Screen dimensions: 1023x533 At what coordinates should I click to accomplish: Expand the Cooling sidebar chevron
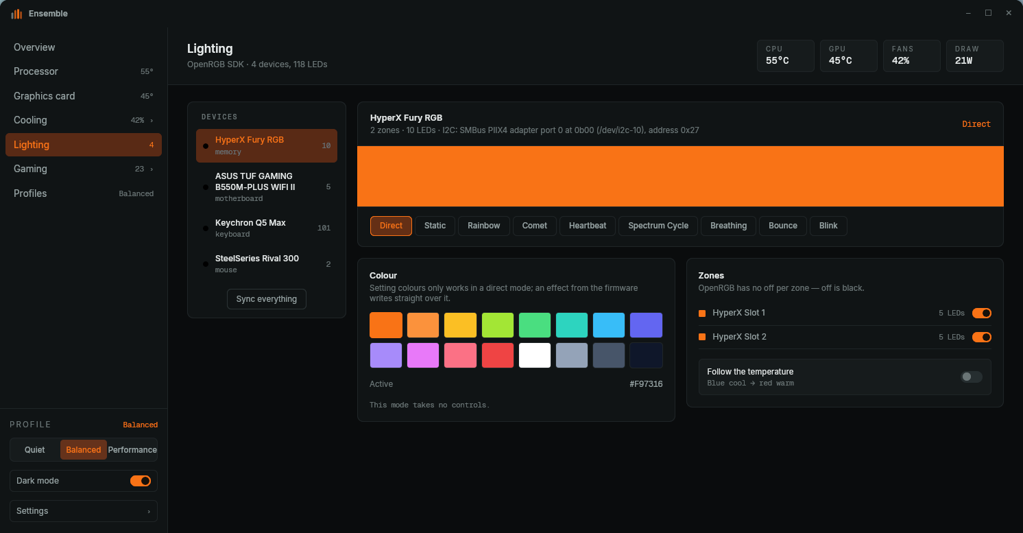[152, 120]
